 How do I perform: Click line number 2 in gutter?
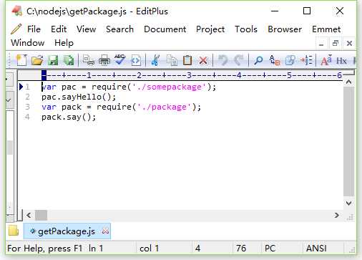point(27,97)
